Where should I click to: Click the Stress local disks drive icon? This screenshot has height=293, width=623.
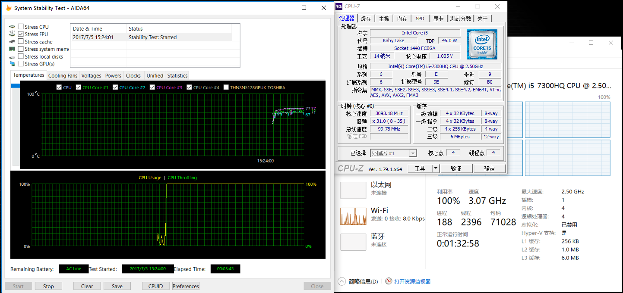(12, 56)
